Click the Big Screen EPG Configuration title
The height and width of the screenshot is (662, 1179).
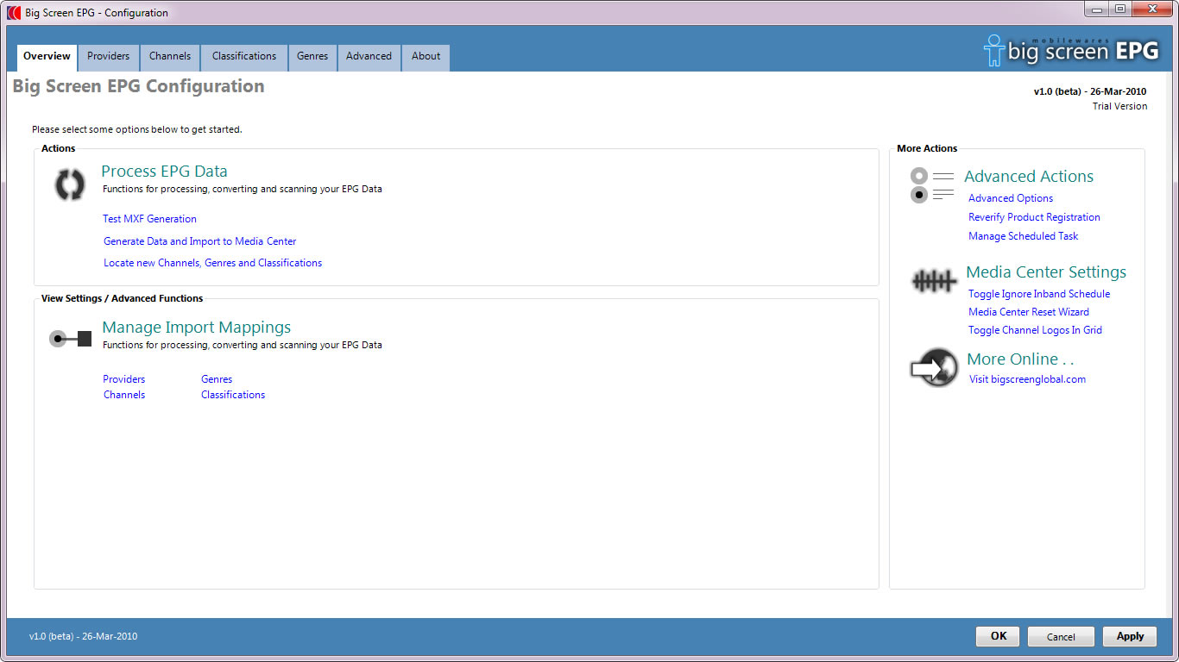[138, 87]
